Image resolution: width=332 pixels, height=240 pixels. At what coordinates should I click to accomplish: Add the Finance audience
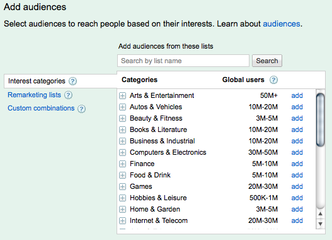[x=297, y=164]
